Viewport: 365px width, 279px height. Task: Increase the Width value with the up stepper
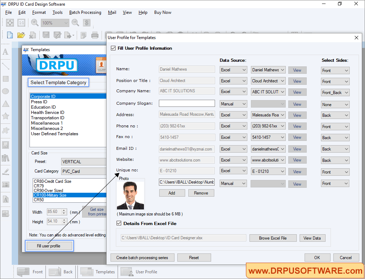[x=64, y=210]
